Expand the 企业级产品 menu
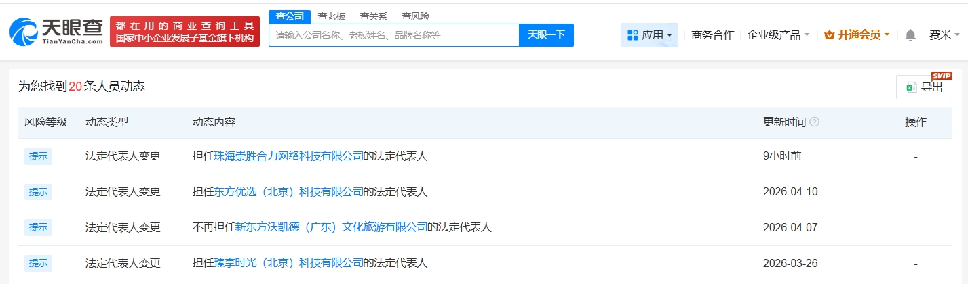This screenshot has width=968, height=284. tap(778, 35)
